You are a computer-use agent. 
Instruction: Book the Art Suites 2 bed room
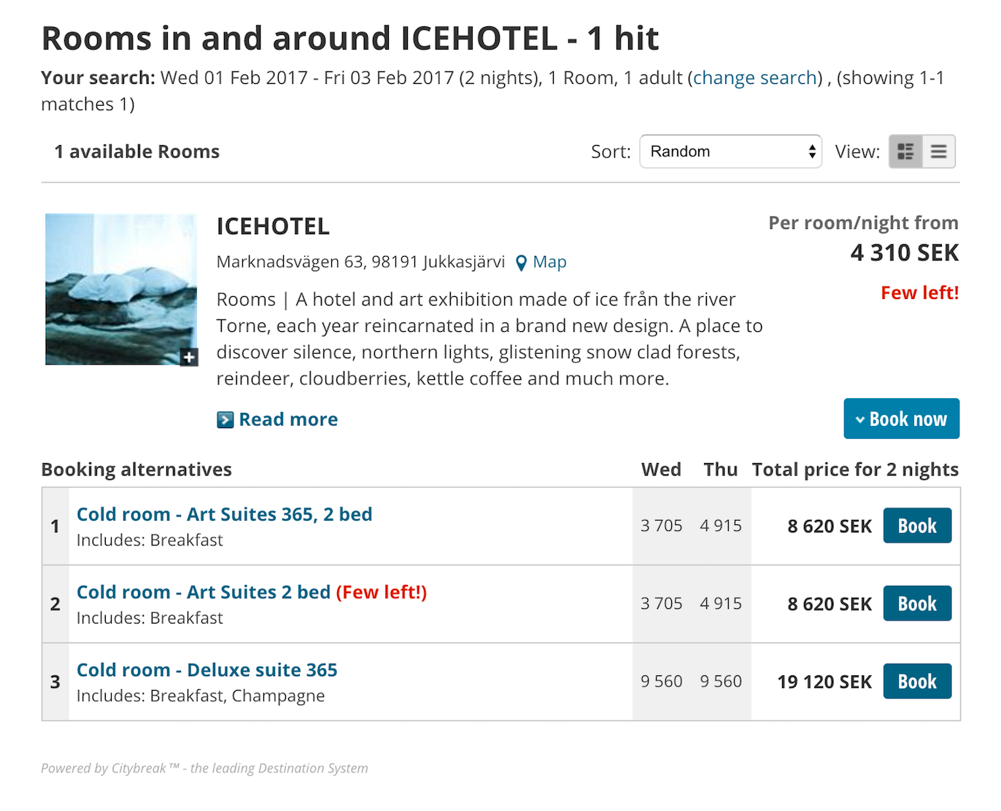pyautogui.click(x=916, y=604)
